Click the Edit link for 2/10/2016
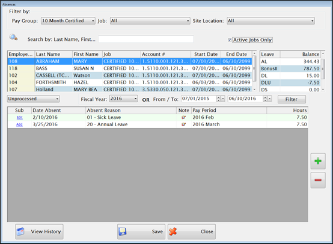 [x=20, y=117]
